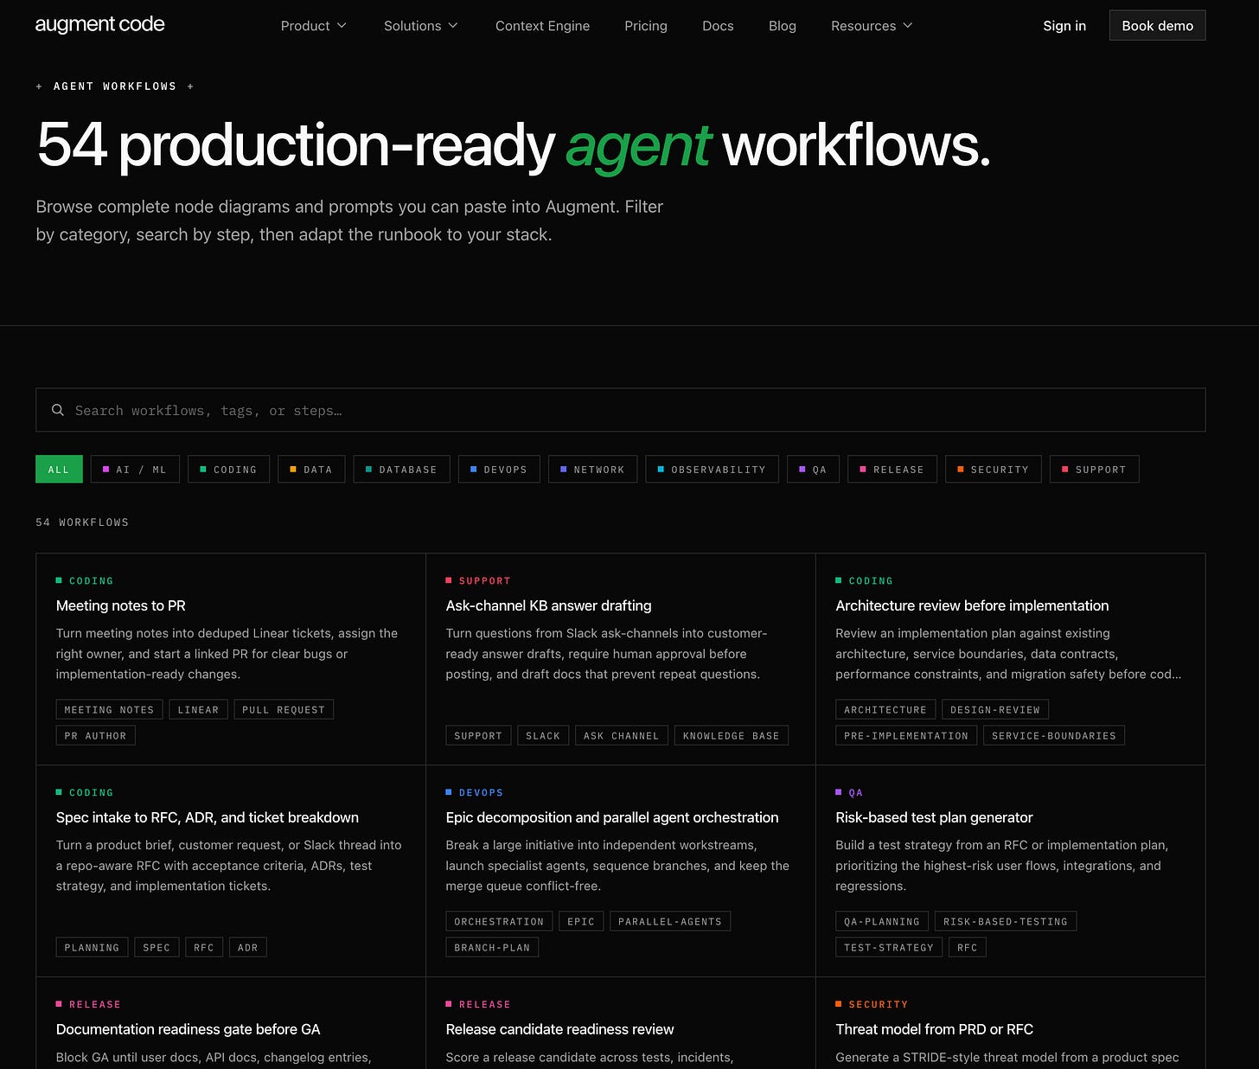Image resolution: width=1259 pixels, height=1069 pixels.
Task: Open the Pricing page
Action: click(x=646, y=26)
